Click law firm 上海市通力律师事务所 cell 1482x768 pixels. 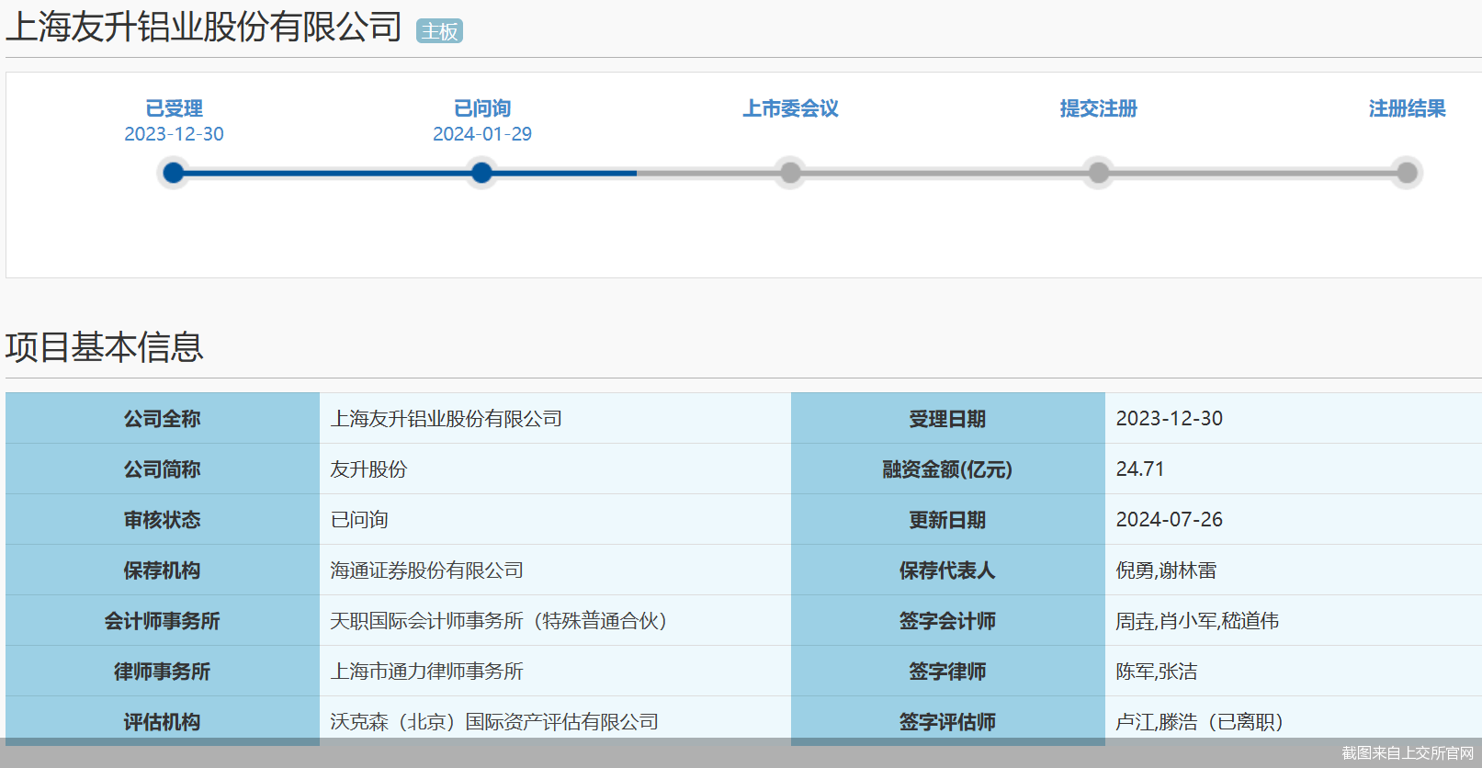[426, 672]
